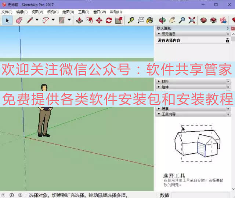
Task: Open the 文件(F) menu
Action: (x=7, y=12)
